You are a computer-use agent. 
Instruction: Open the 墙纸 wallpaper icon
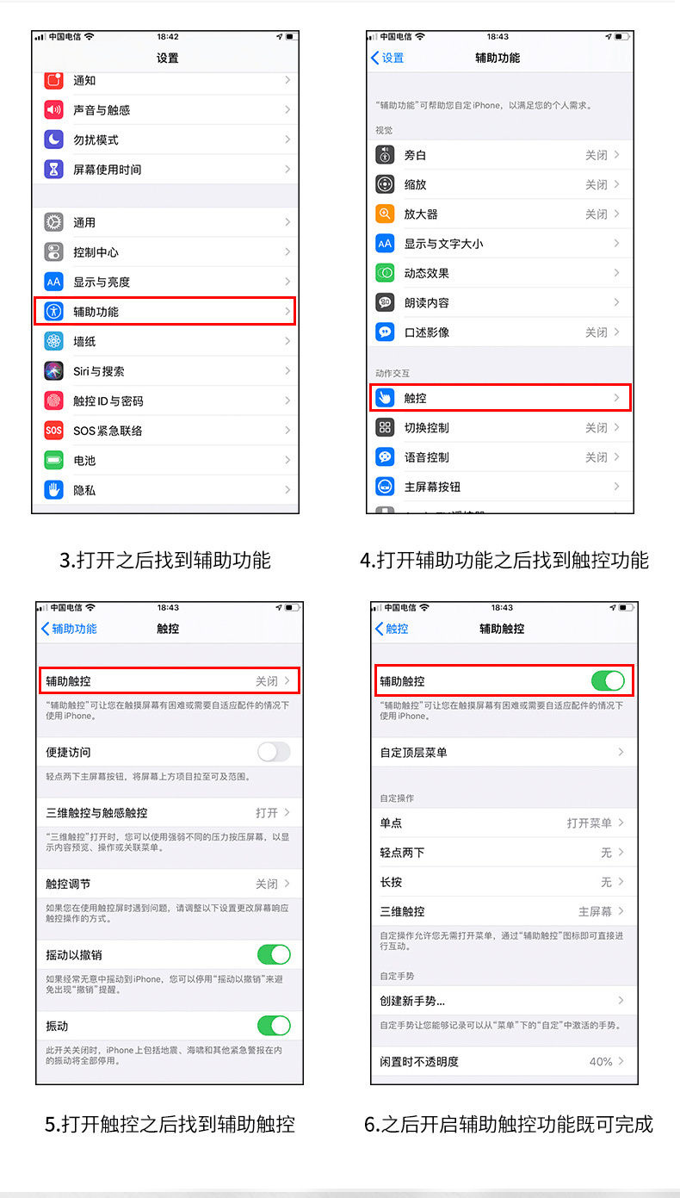(x=54, y=342)
